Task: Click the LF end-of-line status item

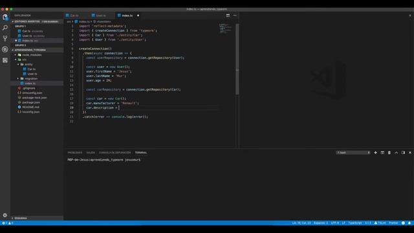Action: click(343, 223)
